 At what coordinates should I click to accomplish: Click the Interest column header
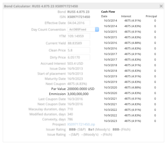click(x=126, y=16)
